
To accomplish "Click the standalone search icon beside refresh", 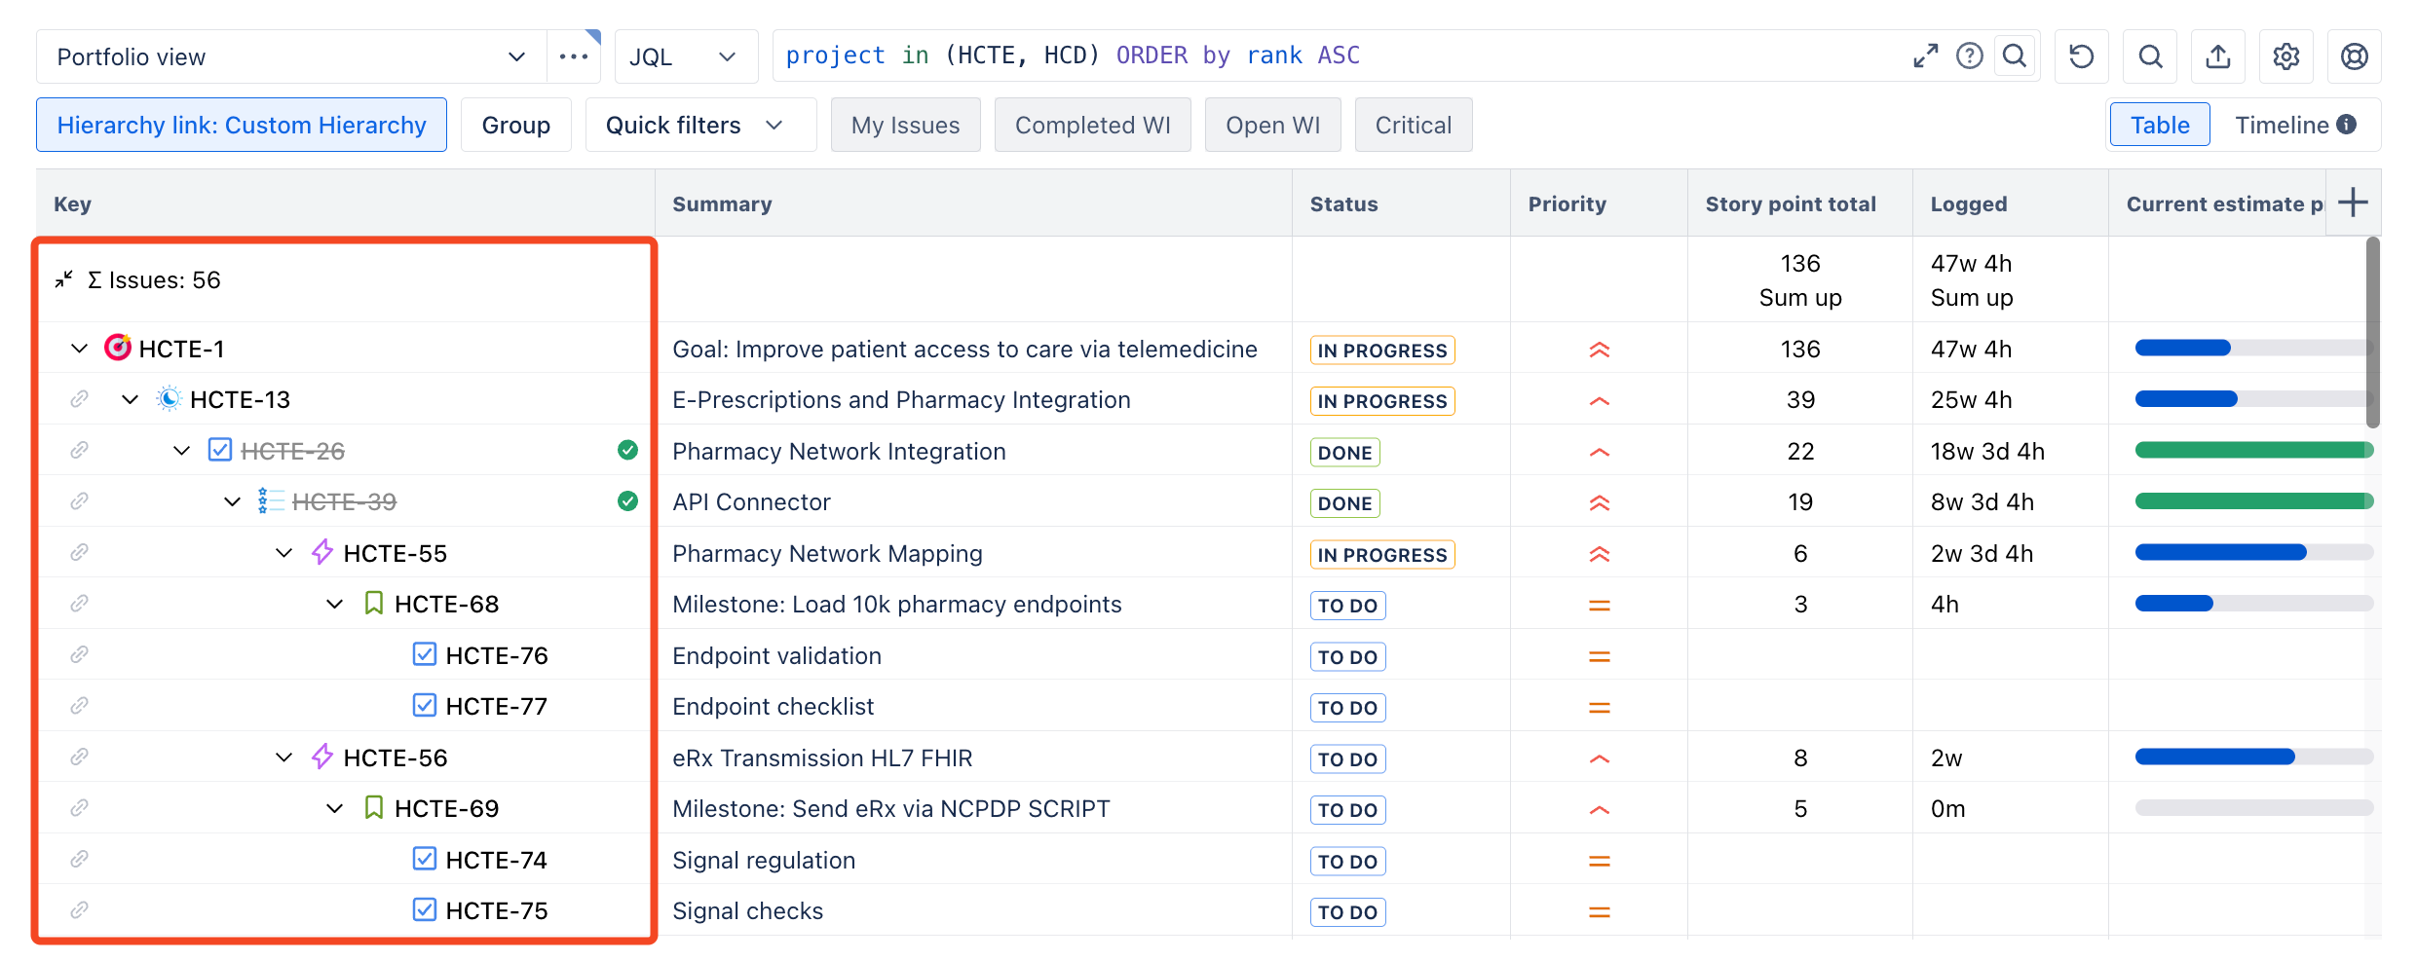I will tap(2150, 56).
